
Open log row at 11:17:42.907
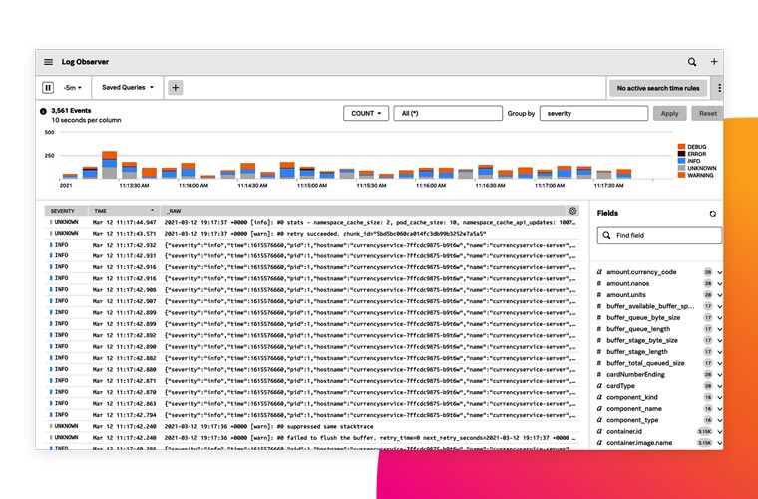pyautogui.click(x=312, y=301)
